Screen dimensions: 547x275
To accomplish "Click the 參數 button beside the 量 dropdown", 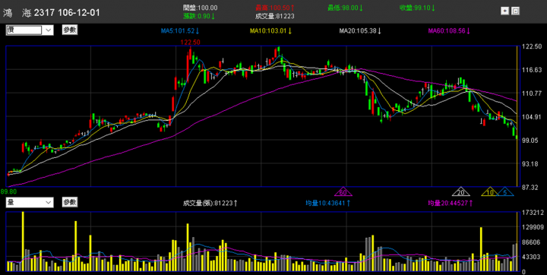I will 70,202.
